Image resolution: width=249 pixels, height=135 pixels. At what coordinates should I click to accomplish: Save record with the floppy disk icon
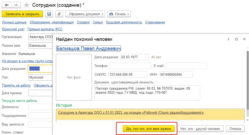[49, 14]
